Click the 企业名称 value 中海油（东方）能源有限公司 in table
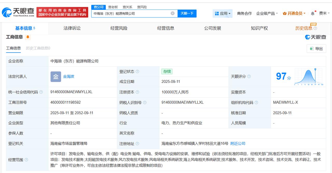The image size is (332, 173). click(x=74, y=61)
